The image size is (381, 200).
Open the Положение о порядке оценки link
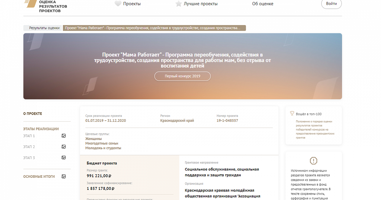coord(314,130)
